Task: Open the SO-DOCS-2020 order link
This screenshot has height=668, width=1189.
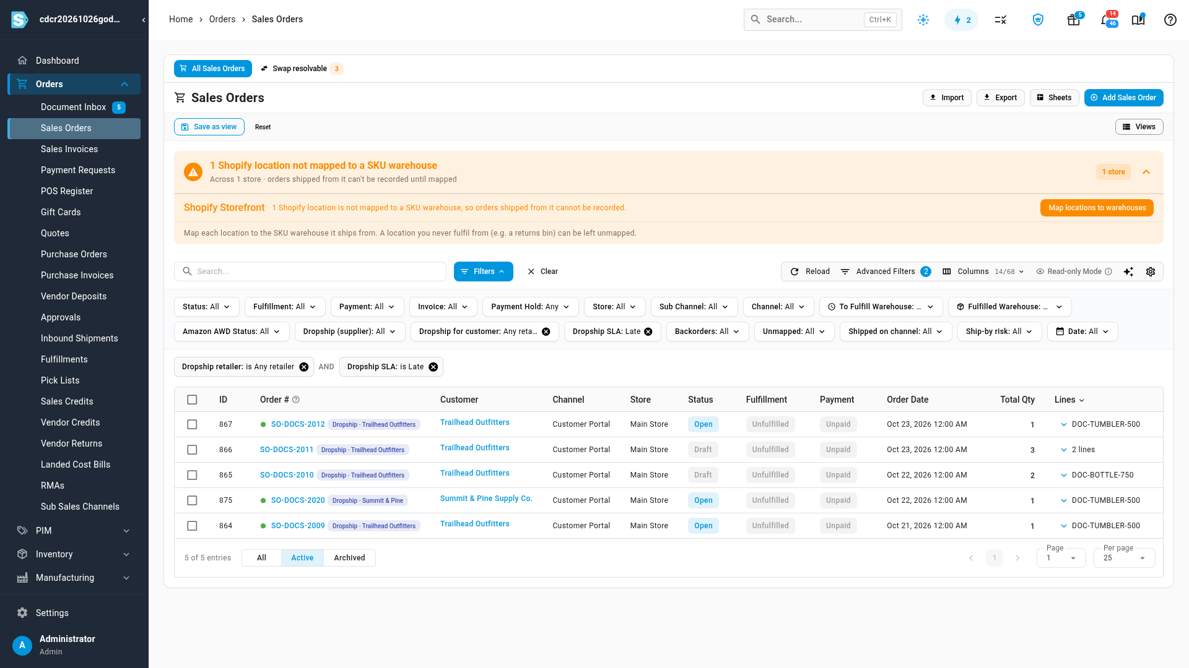Action: [298, 500]
